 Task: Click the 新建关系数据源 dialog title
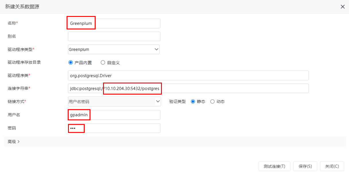click(x=22, y=7)
